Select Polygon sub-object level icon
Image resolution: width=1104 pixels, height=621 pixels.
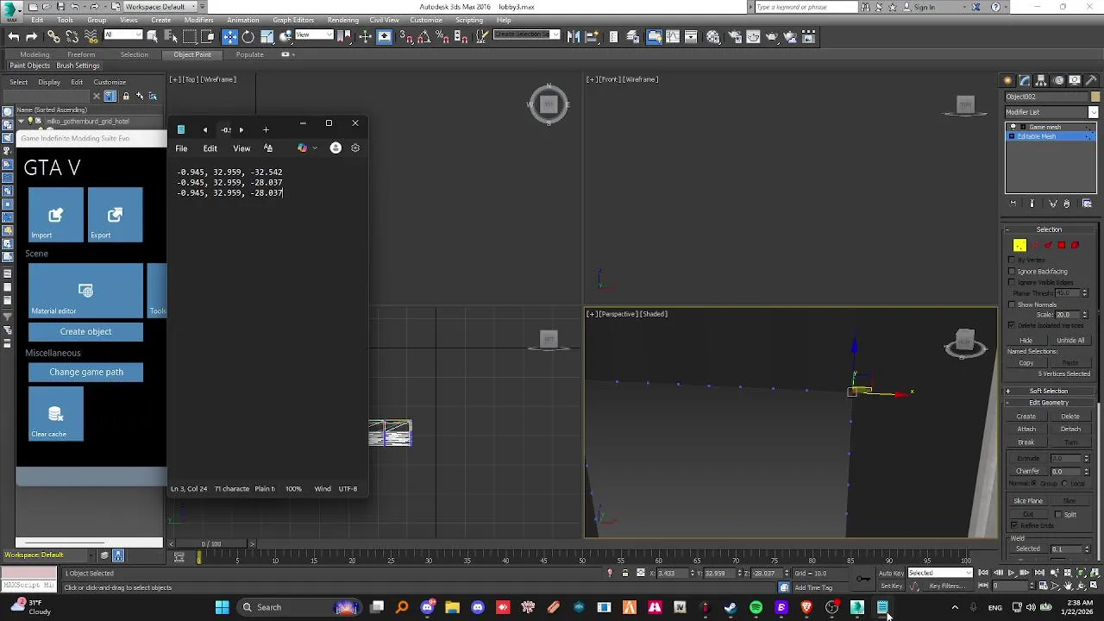[x=1062, y=245]
